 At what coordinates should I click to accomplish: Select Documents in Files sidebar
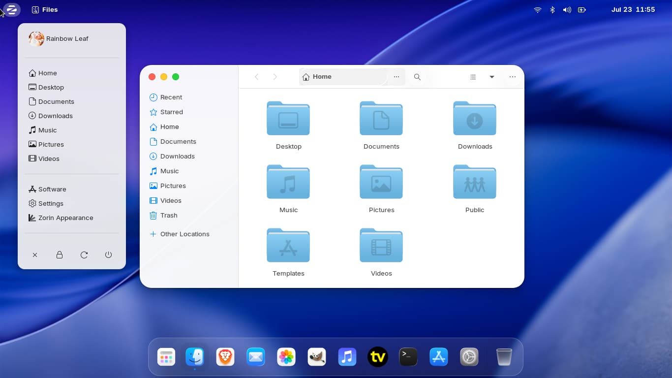pyautogui.click(x=189, y=141)
